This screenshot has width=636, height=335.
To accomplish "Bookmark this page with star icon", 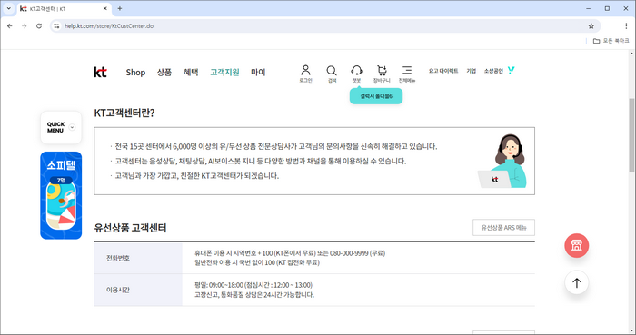I will [591, 26].
